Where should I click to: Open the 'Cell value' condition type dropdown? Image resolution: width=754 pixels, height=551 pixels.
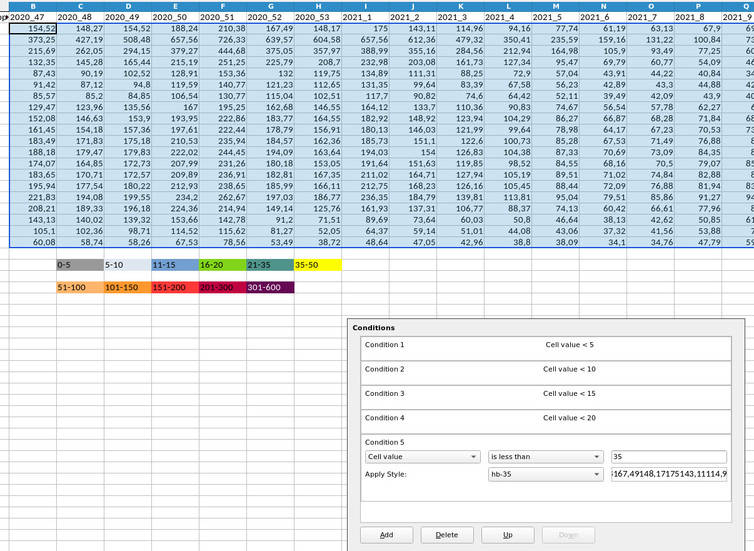point(422,457)
